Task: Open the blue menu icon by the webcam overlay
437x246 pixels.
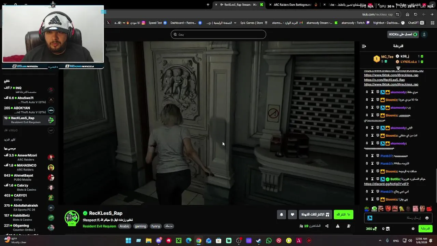Action: [x=104, y=12]
